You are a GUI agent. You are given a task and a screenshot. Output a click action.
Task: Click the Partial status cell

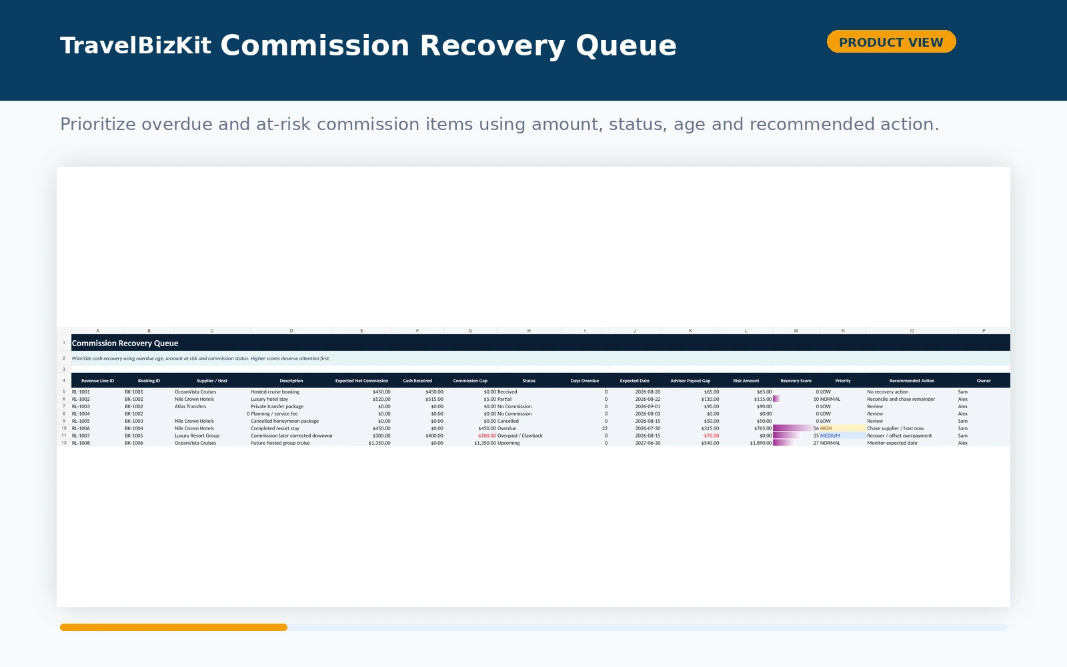click(x=529, y=399)
